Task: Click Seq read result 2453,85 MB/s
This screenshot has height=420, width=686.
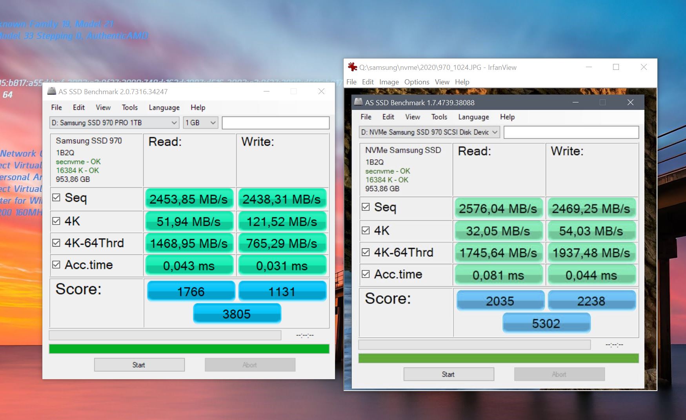Action: coord(189,199)
